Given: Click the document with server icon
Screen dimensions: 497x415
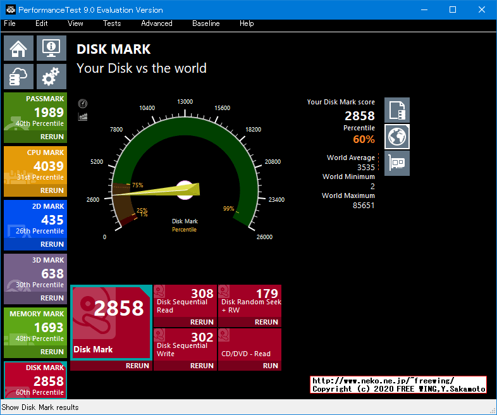Looking at the screenshot, I should pos(397,110).
